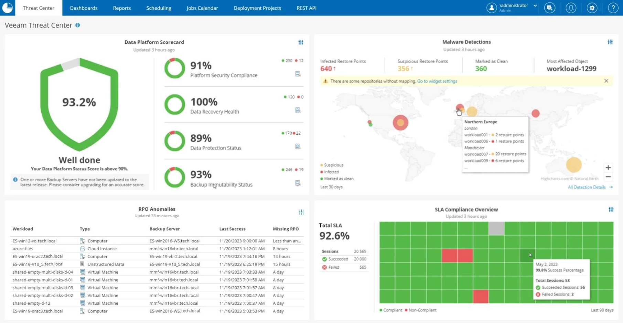Follow the Go to widget settings link
Image resolution: width=623 pixels, height=323 pixels.
point(437,81)
